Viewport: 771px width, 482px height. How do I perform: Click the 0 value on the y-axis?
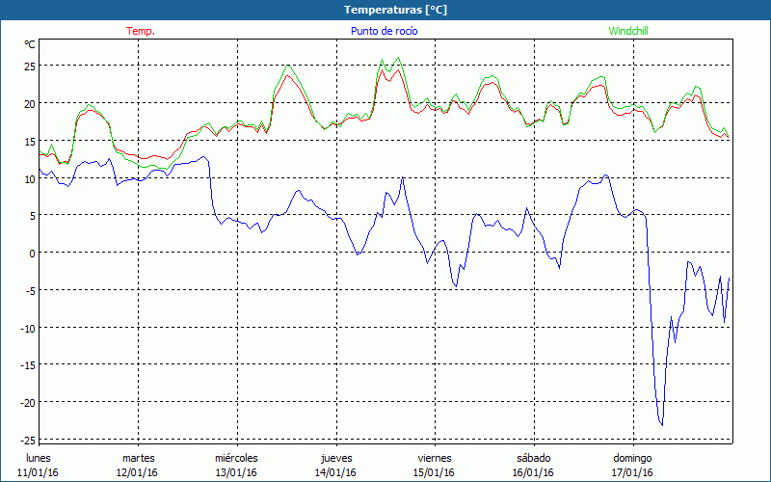pos(32,254)
